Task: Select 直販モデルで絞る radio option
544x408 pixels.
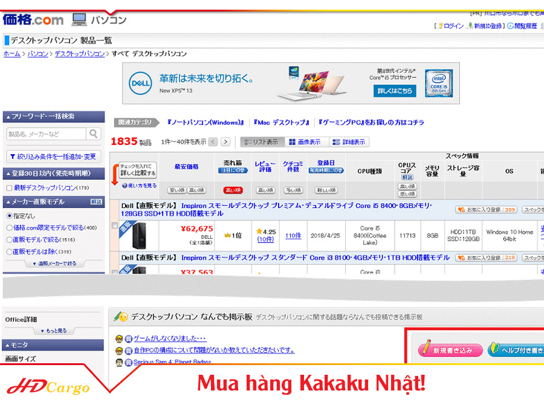Action: coord(10,240)
